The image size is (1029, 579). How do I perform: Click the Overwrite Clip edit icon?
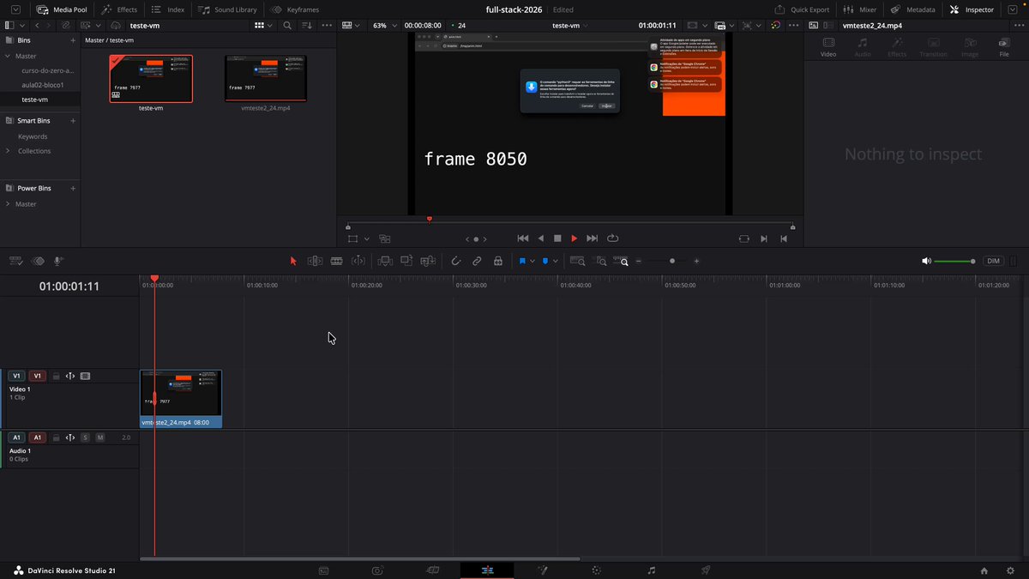406,261
